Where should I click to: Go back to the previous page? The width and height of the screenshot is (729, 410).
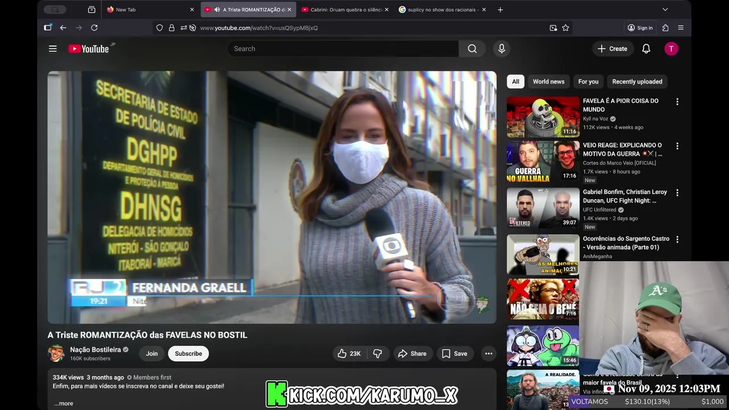tap(63, 28)
